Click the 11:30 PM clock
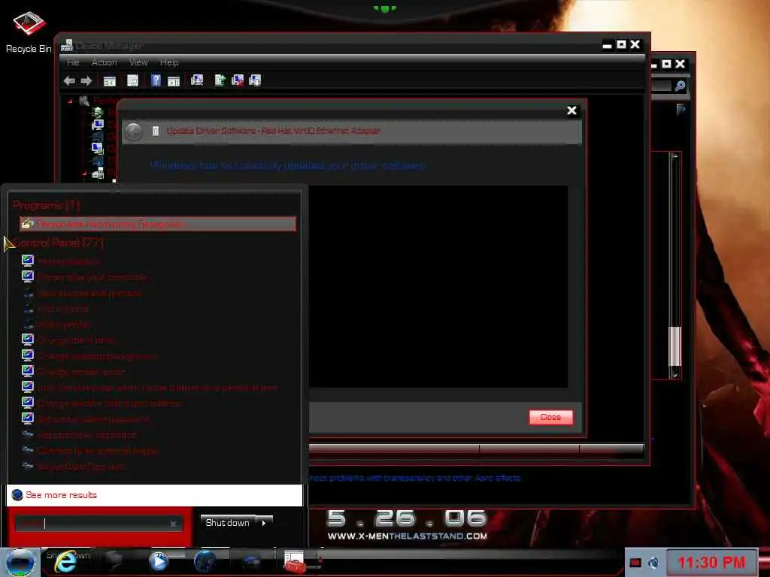This screenshot has height=577, width=770. [711, 562]
